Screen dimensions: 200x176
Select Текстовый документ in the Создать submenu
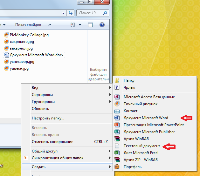point(155,146)
